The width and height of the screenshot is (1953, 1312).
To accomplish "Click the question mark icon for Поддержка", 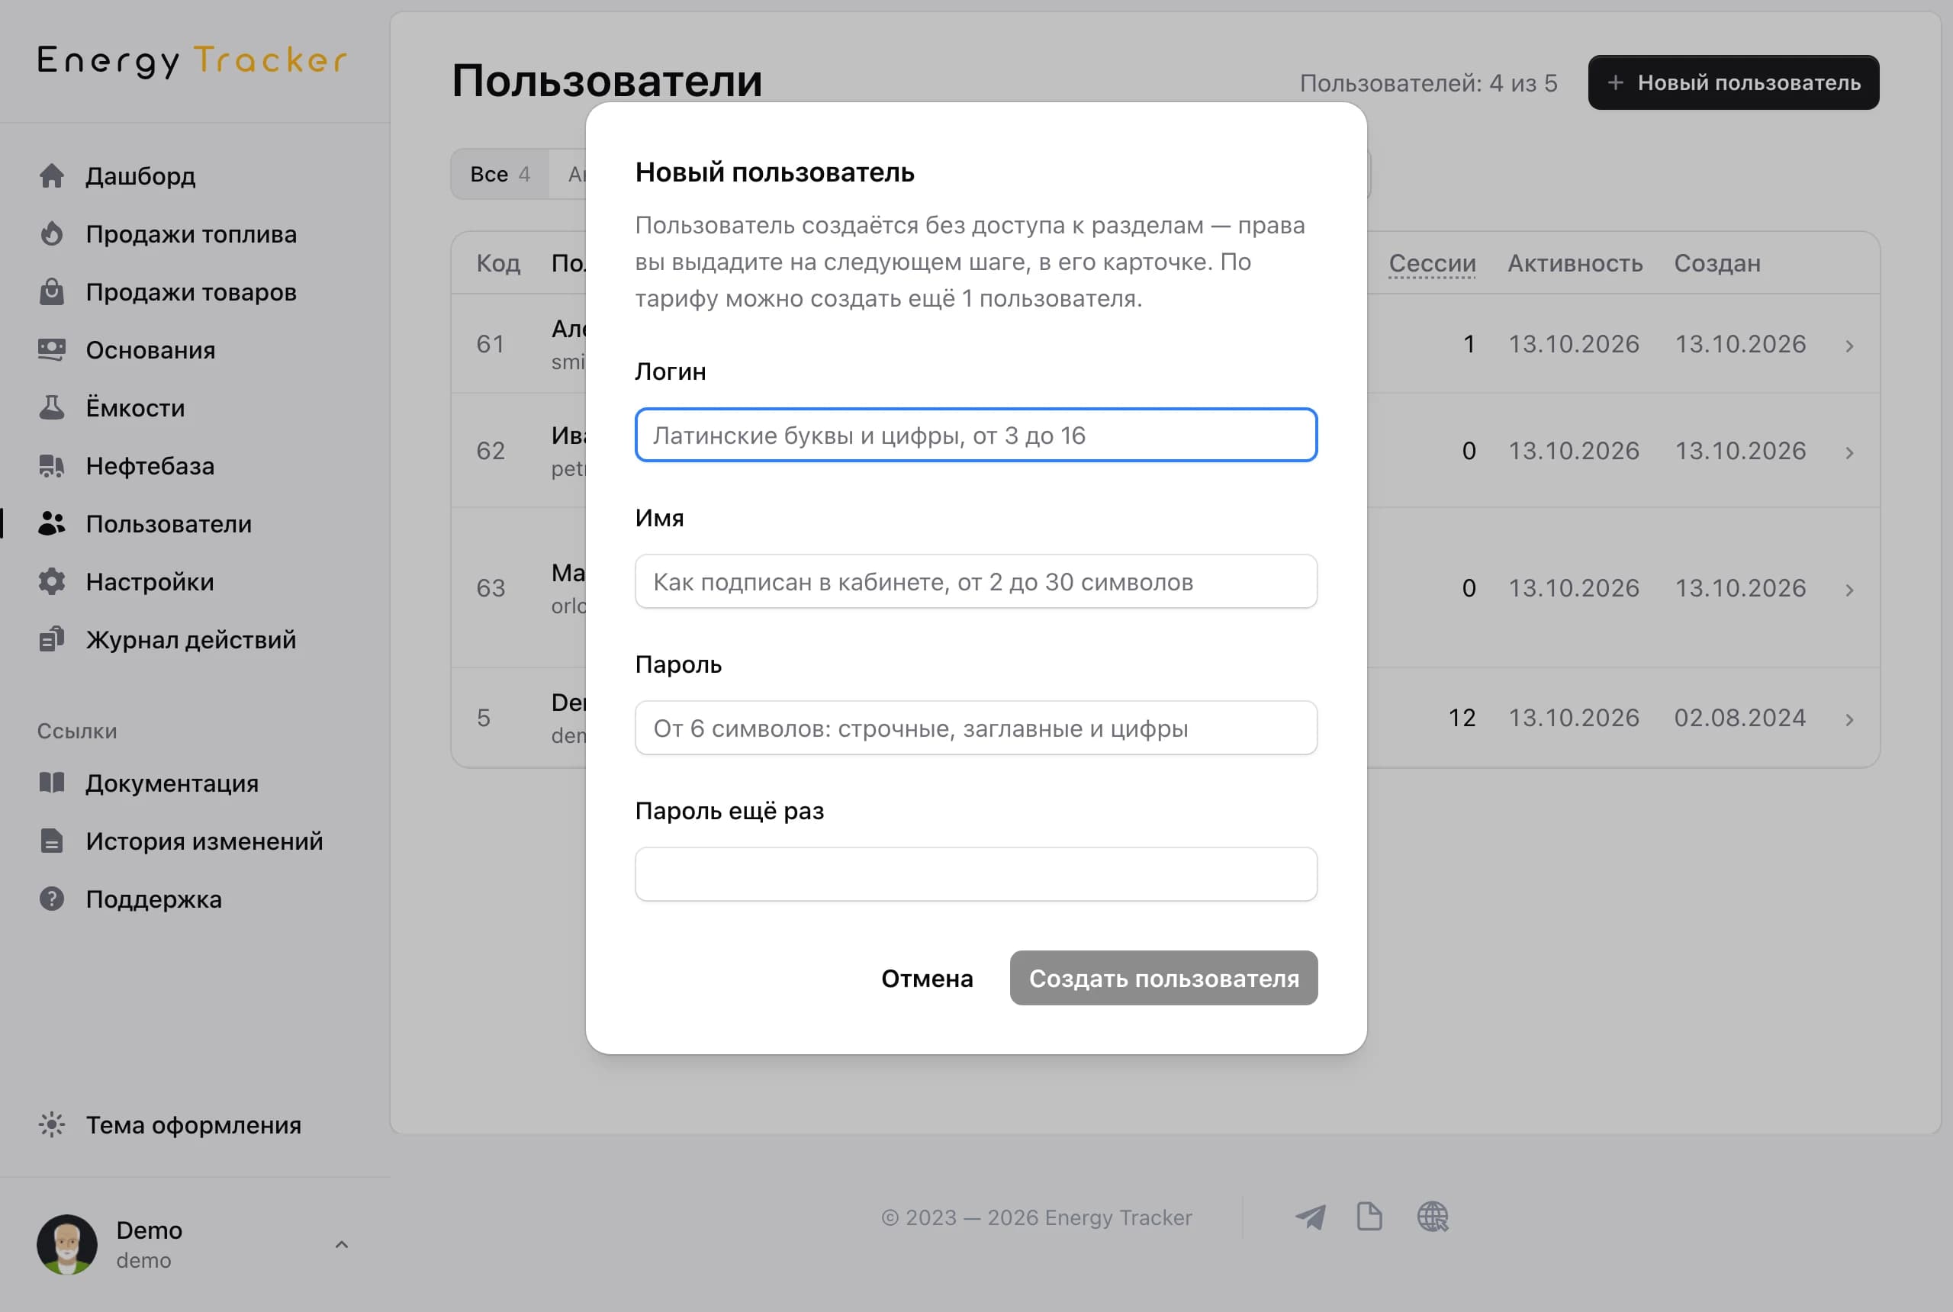I will [52, 899].
